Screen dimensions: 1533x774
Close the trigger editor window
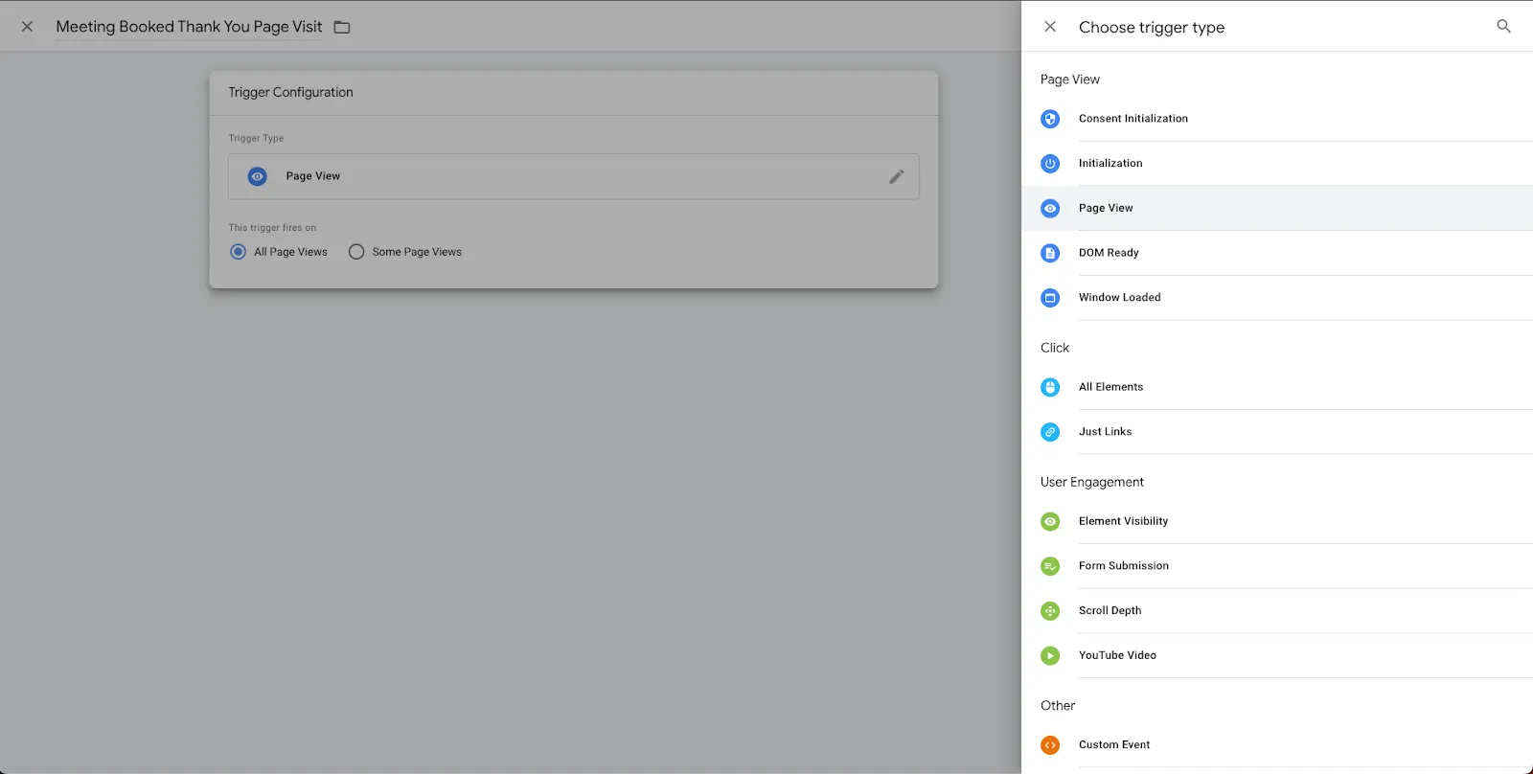(27, 27)
